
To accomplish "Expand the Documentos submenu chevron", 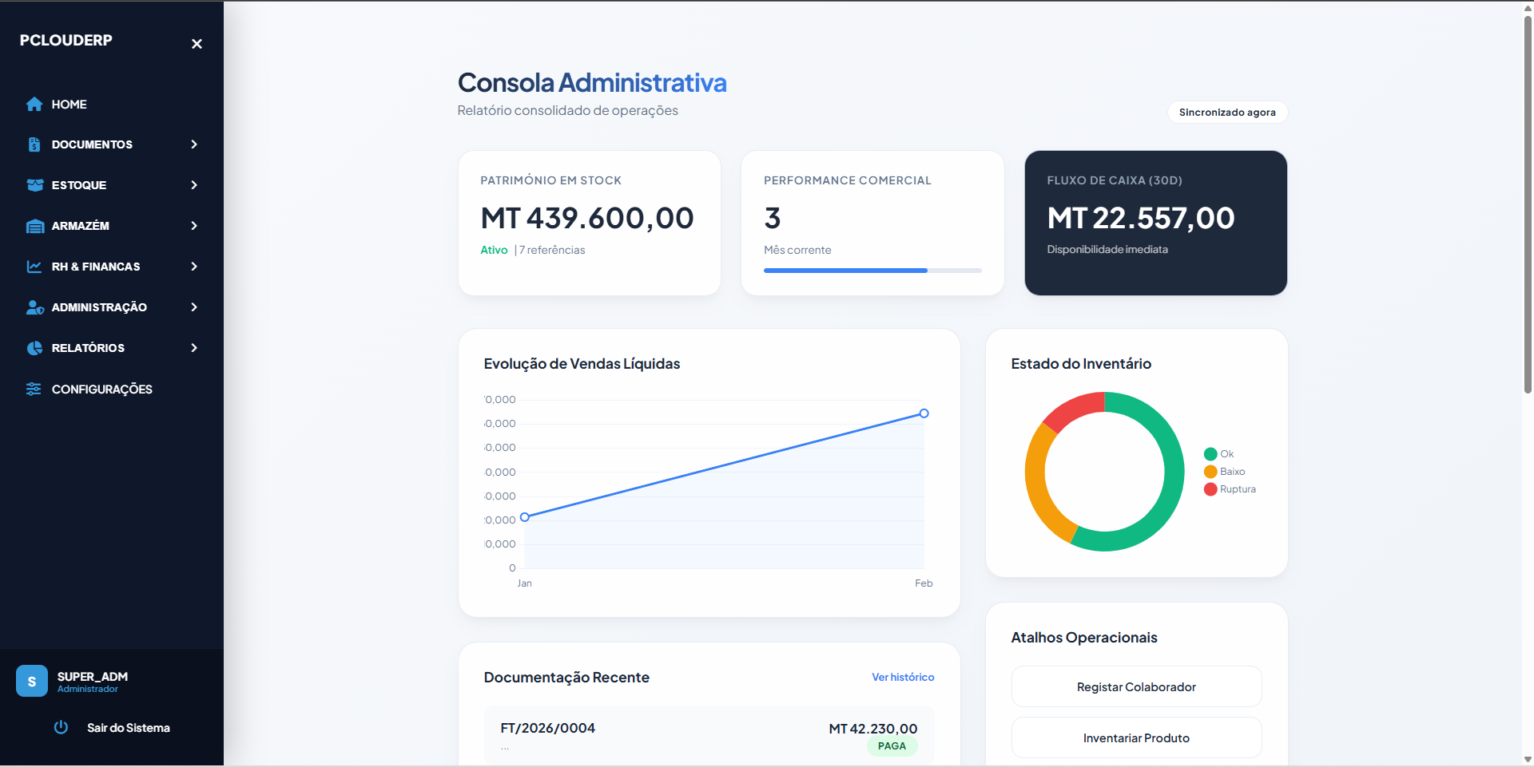I will (x=194, y=144).
